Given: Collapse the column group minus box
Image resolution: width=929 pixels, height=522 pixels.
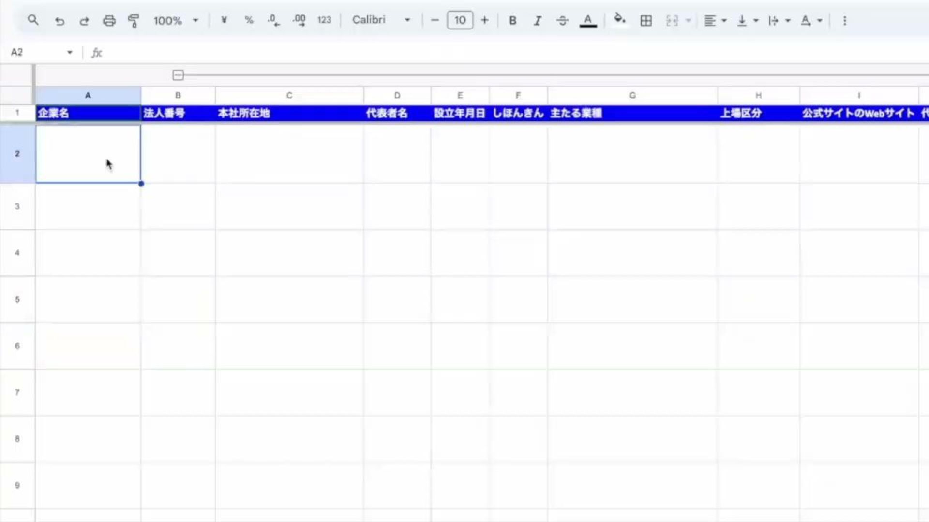Looking at the screenshot, I should point(178,75).
